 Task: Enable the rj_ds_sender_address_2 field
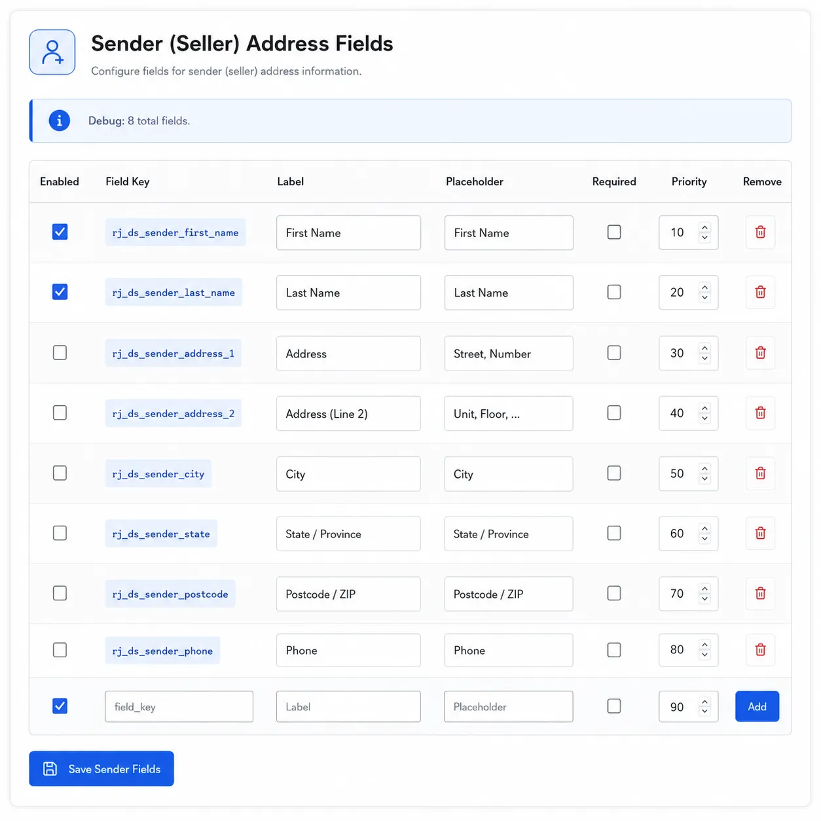pos(60,413)
